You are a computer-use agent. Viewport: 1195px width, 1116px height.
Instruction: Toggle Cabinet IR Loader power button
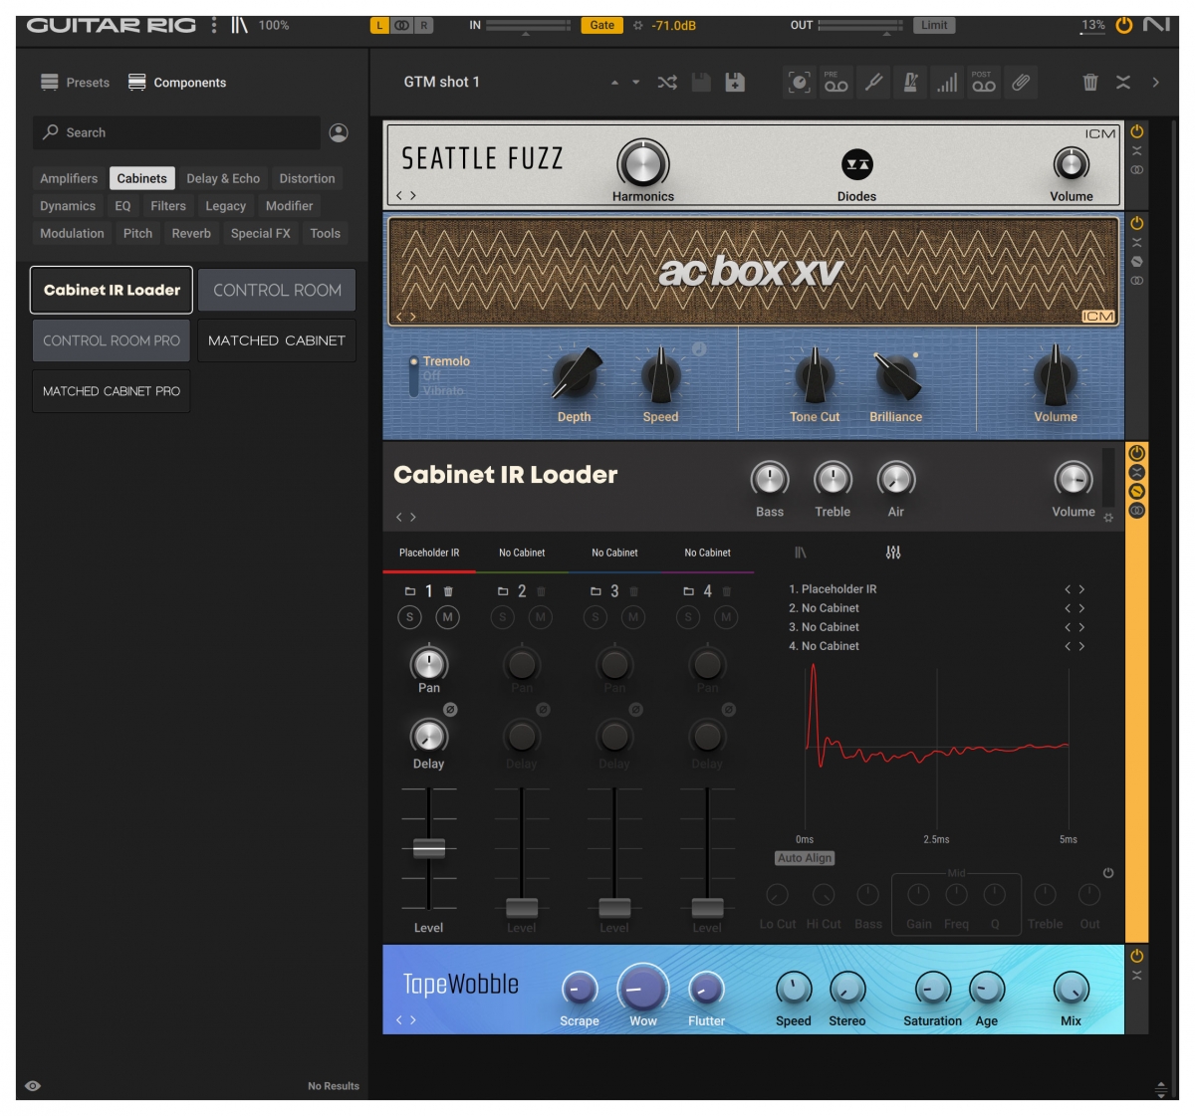[x=1137, y=453]
